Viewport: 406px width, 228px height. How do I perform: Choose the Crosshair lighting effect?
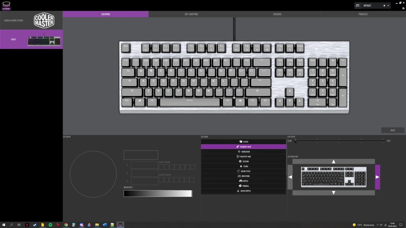tap(244, 152)
